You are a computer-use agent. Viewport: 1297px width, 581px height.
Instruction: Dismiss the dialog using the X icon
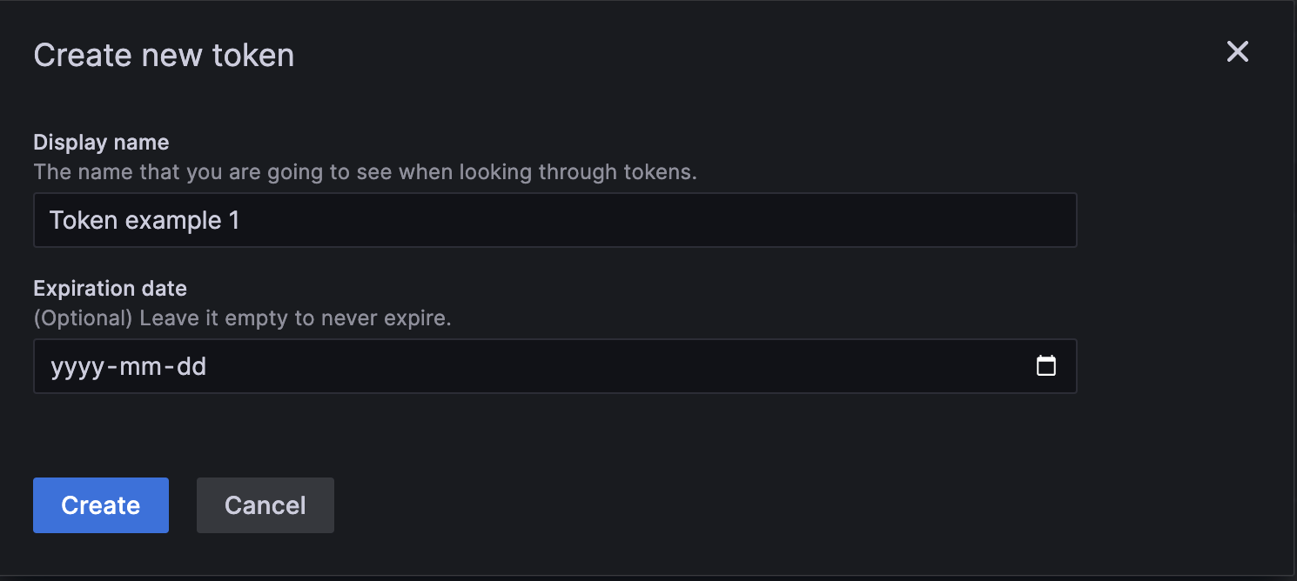pyautogui.click(x=1237, y=52)
